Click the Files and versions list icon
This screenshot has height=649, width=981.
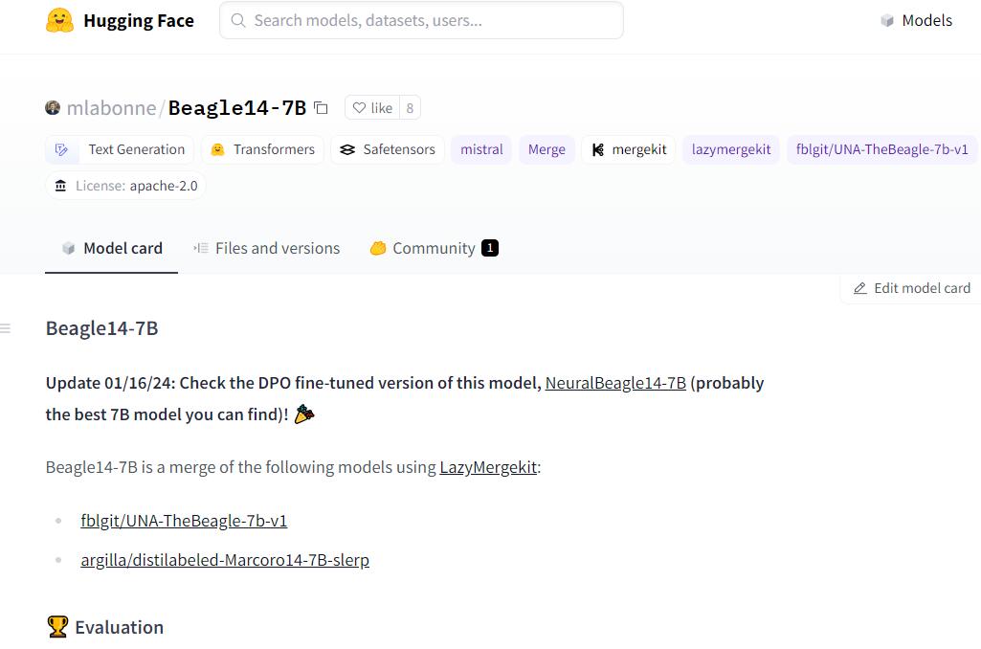(x=201, y=249)
